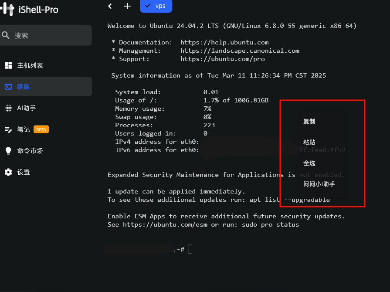Select the vps session tab

[156, 6]
